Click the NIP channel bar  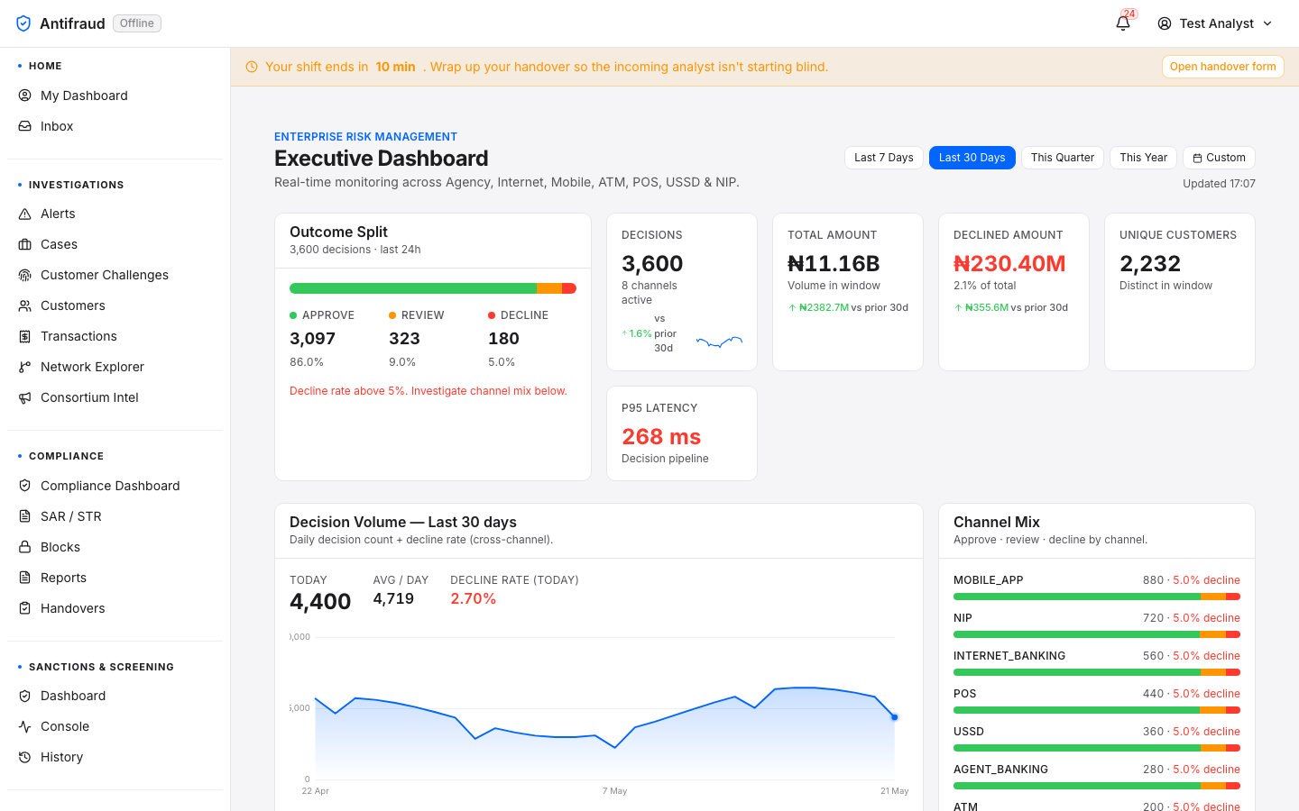pos(1097,634)
